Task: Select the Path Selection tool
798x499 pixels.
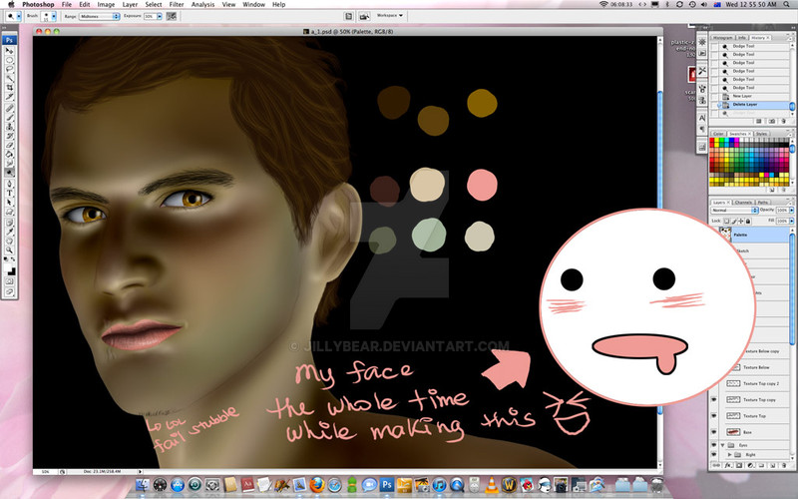Action: point(9,203)
